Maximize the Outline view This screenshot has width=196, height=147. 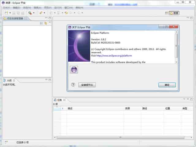click(50, 80)
